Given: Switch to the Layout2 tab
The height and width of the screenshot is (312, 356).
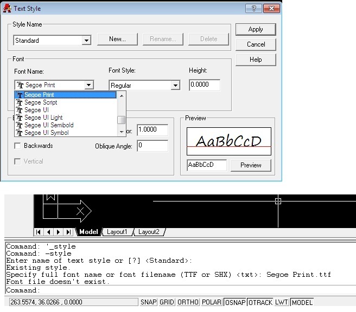Looking at the screenshot, I should pos(149,232).
